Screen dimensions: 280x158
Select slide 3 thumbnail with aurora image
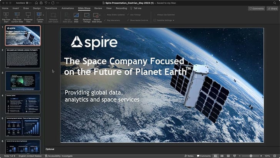pyautogui.click(x=23, y=81)
